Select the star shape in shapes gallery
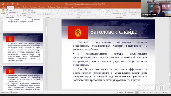Screen dimensions: 171x96 tap(110, 14)
